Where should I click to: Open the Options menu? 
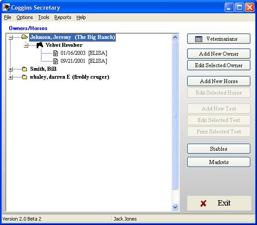(x=25, y=17)
